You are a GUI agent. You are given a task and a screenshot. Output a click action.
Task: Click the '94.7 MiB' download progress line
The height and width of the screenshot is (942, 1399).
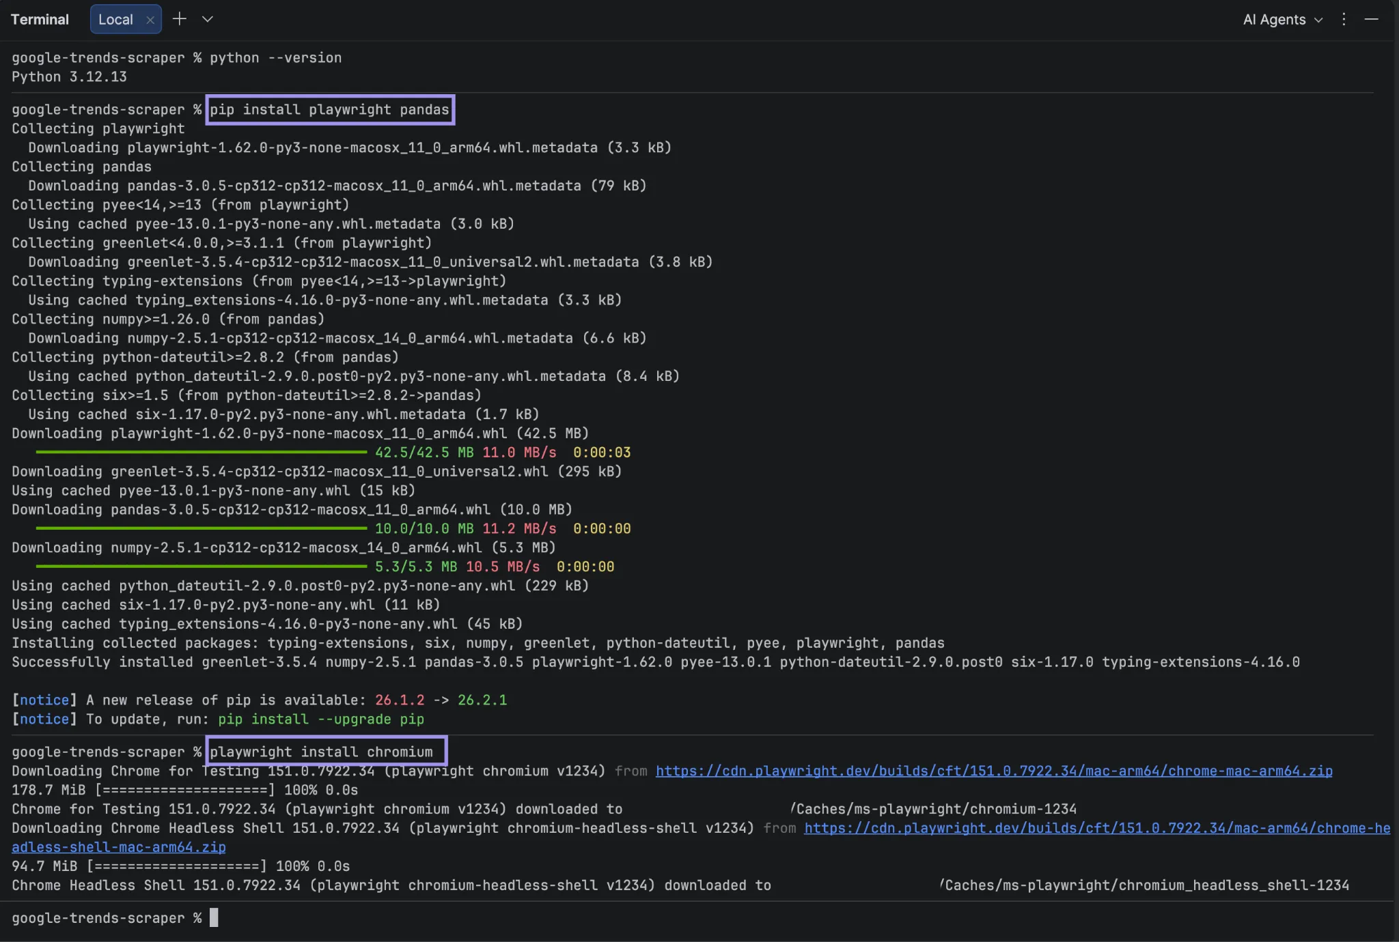(x=180, y=866)
